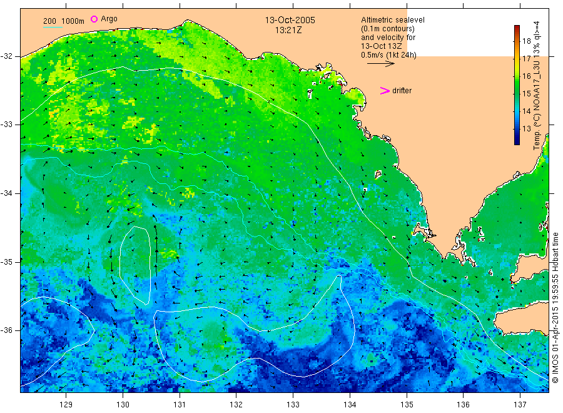Click the '13-Oct 13Z' legend line

tap(382, 46)
